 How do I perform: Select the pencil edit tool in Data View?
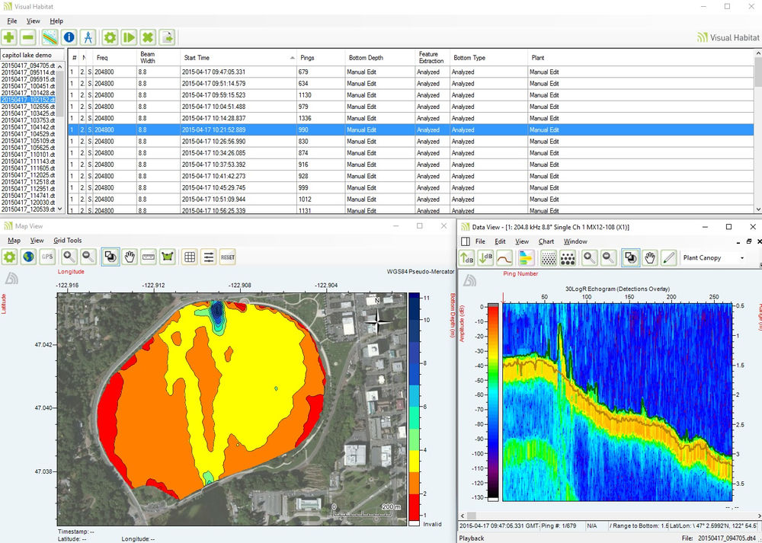(668, 257)
